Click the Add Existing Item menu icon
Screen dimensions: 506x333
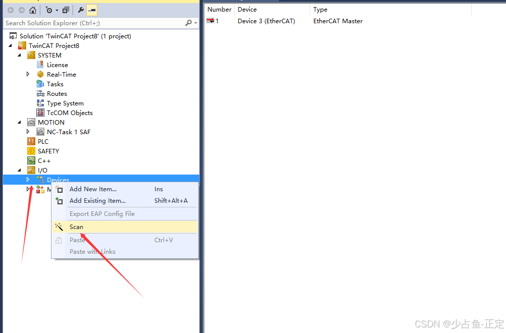click(x=59, y=201)
